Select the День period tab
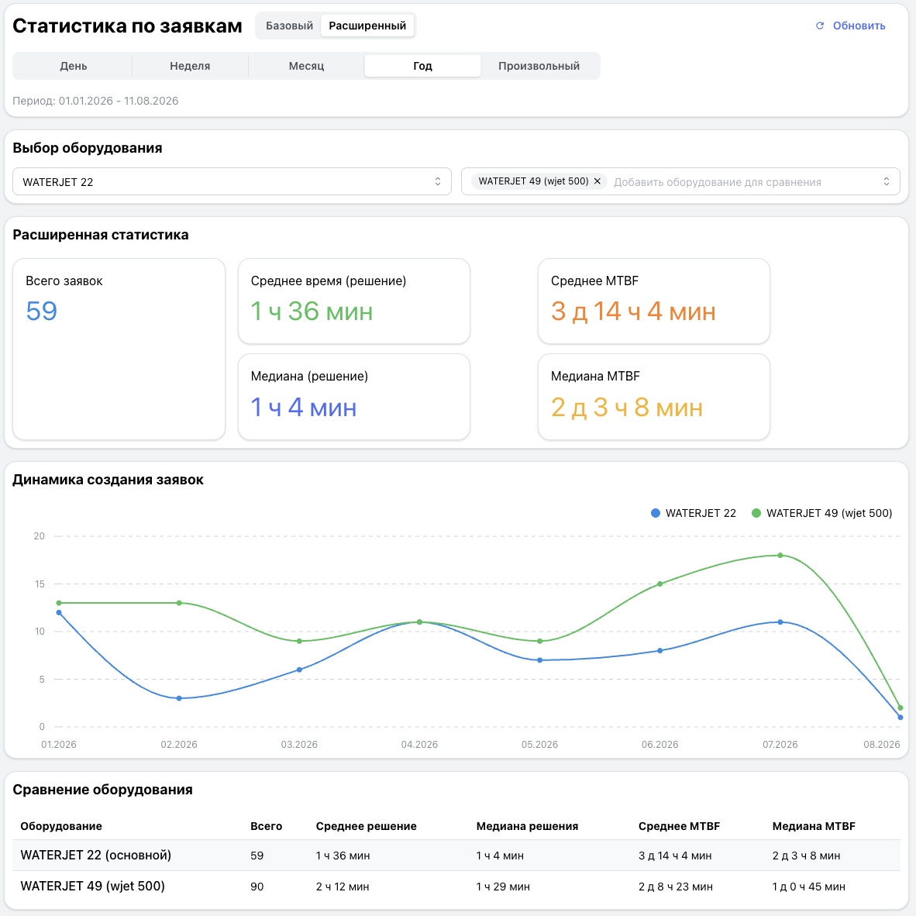Viewport: 916px width, 916px height. [x=73, y=66]
